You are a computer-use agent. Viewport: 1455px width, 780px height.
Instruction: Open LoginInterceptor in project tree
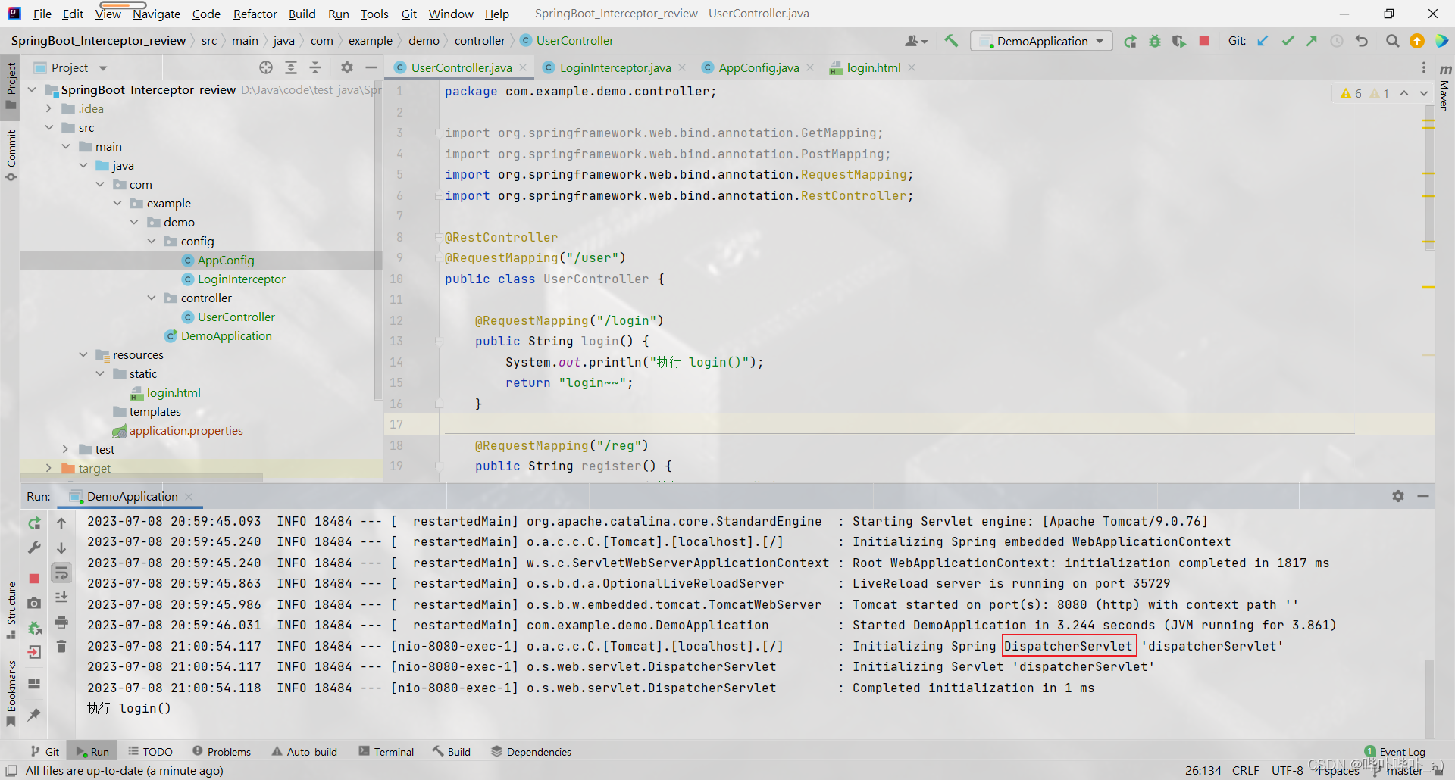point(242,279)
